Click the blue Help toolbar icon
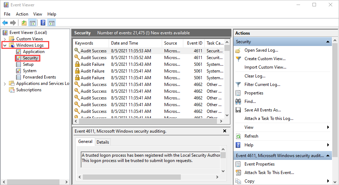Viewport: 339px width, 185px height. (43, 23)
